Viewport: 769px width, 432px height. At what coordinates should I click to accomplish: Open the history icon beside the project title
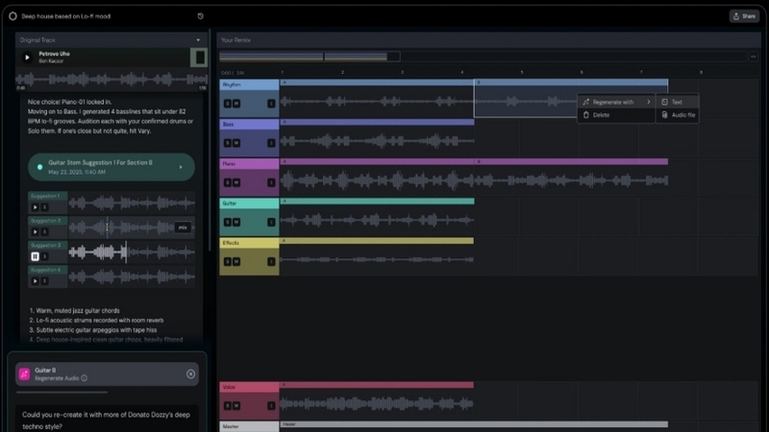[200, 16]
